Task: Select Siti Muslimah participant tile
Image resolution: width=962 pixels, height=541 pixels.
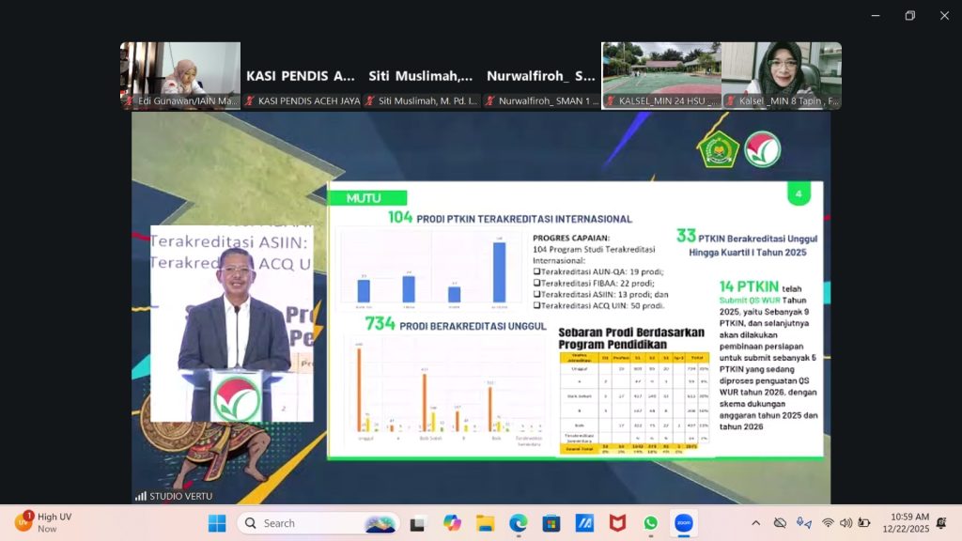Action: pos(421,75)
